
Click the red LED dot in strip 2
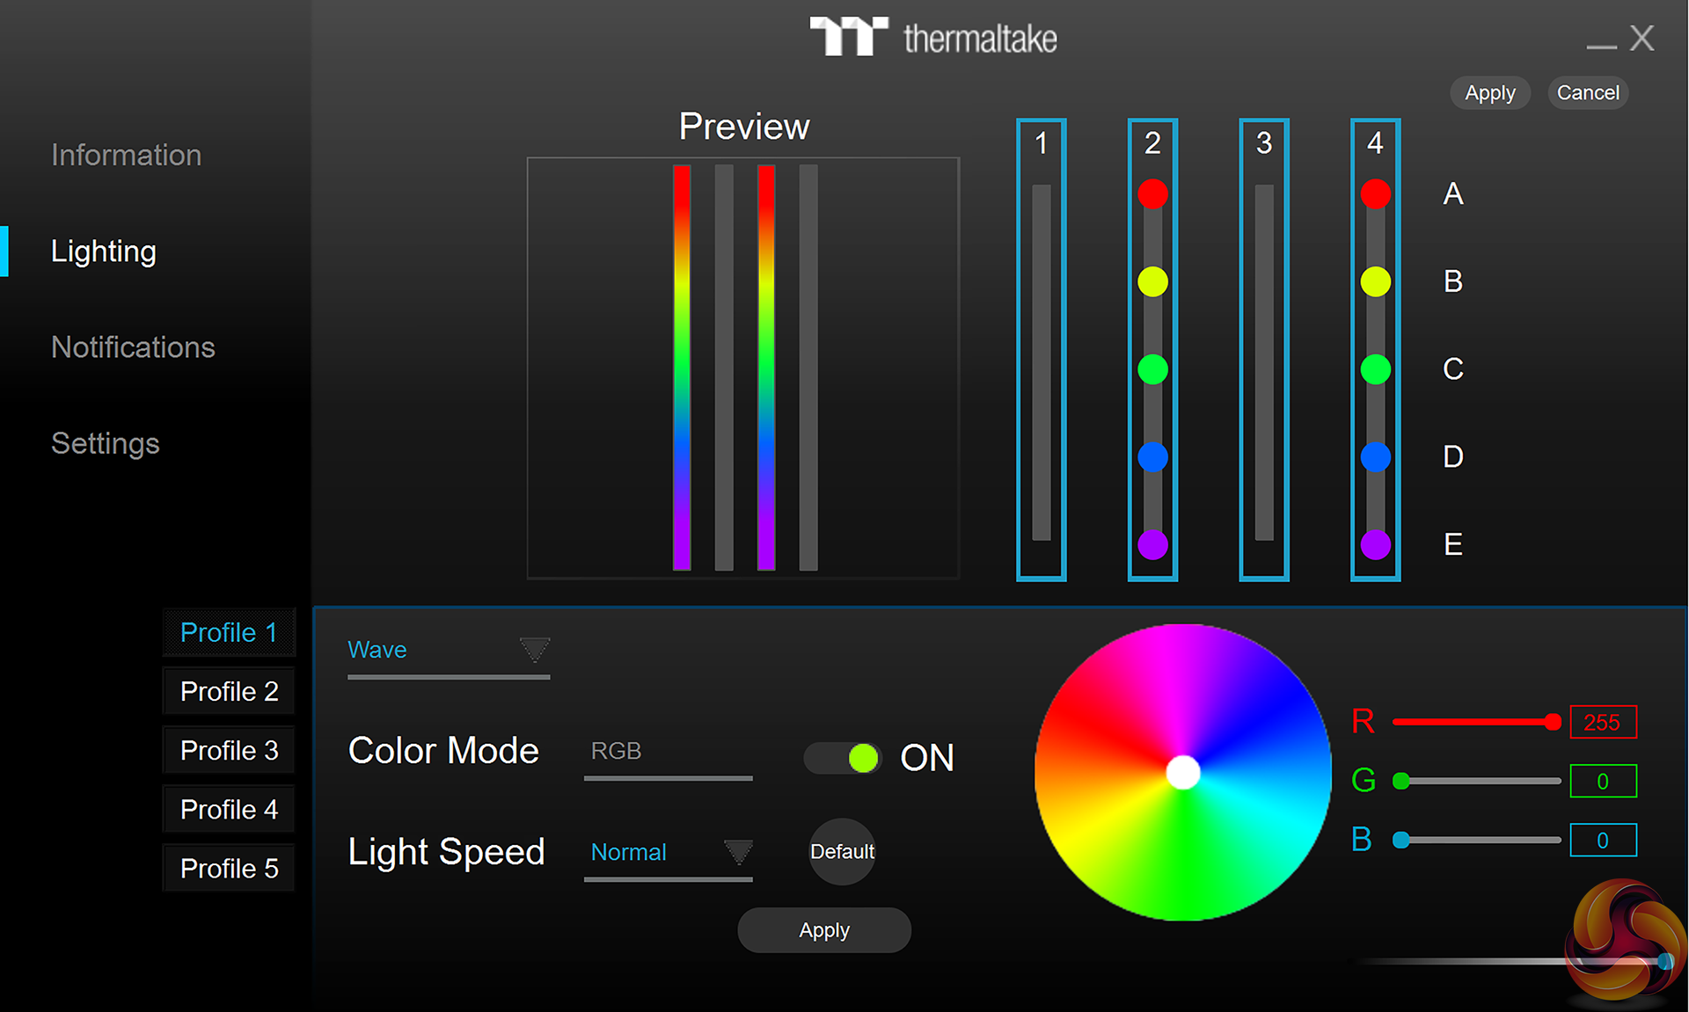[1152, 193]
